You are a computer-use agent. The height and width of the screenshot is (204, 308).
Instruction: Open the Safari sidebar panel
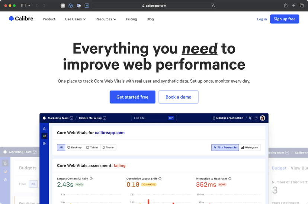click(23, 6)
